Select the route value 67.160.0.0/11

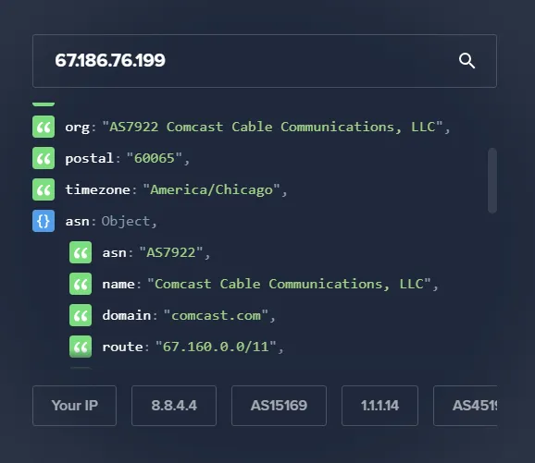tap(216, 347)
